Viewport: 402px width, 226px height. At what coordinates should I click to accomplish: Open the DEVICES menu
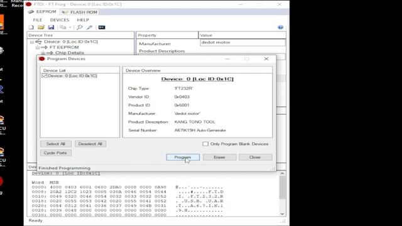pos(60,19)
